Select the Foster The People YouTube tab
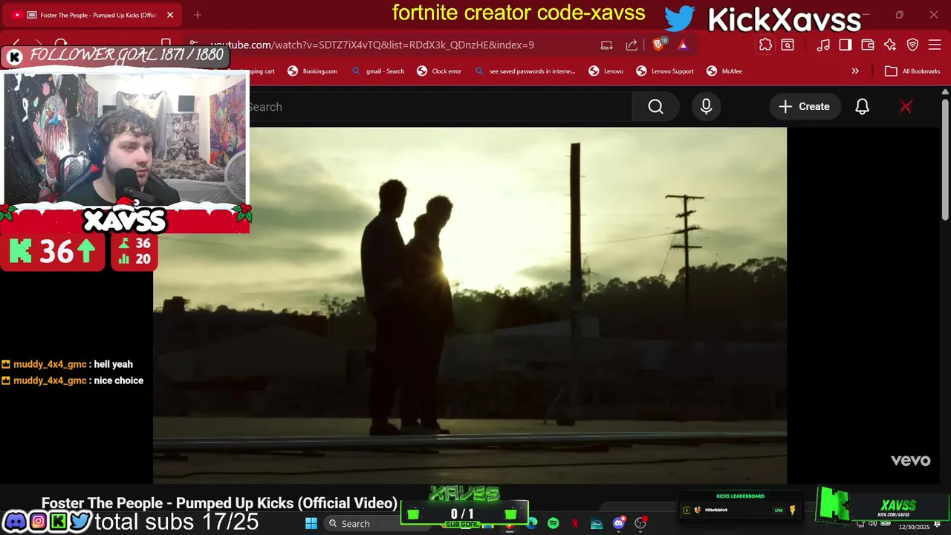This screenshot has height=535, width=951. point(93,15)
